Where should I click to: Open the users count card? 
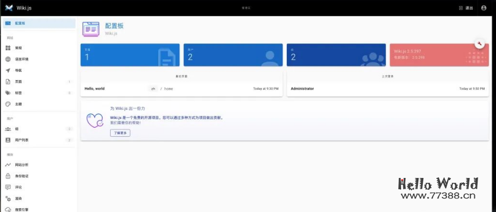click(x=233, y=55)
